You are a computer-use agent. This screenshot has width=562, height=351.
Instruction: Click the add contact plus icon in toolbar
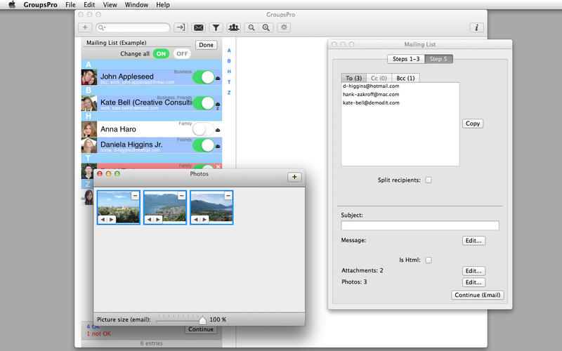point(86,28)
